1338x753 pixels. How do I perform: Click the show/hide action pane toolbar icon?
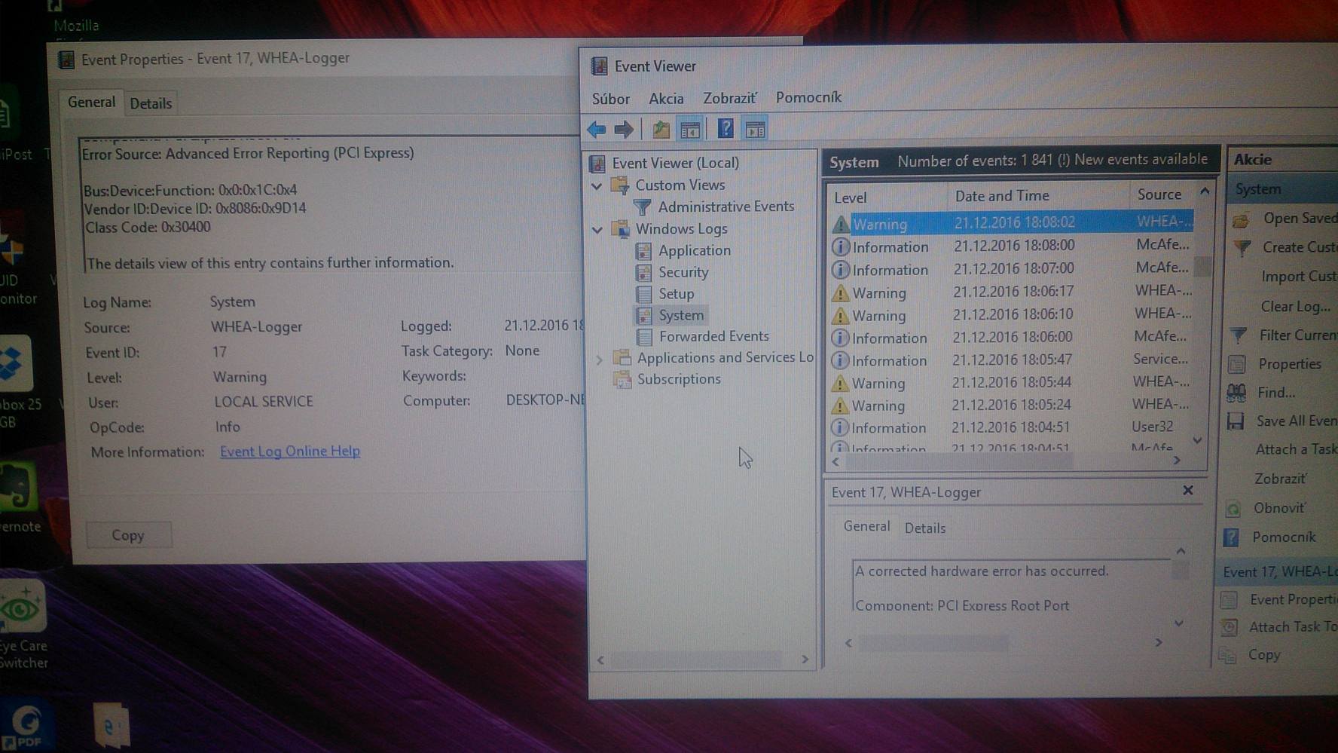(x=755, y=130)
